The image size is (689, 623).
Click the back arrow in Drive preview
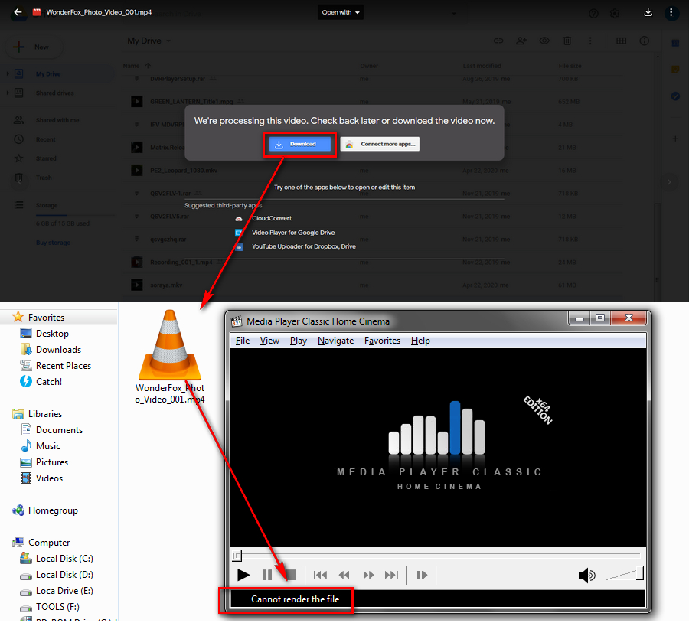click(x=18, y=12)
